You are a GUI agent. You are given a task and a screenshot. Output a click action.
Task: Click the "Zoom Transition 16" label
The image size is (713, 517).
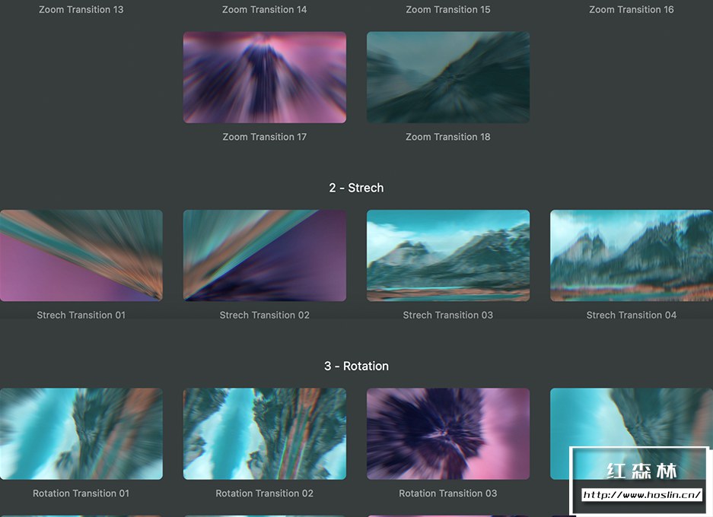[632, 10]
